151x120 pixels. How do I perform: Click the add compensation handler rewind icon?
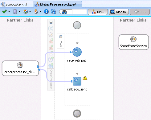pyautogui.click(x=51, y=66)
